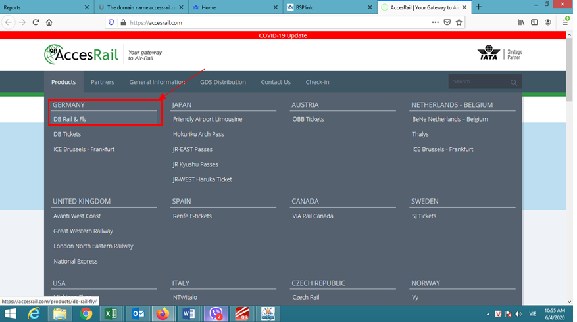
Task: Open Outlook from taskbar
Action: tap(138, 314)
